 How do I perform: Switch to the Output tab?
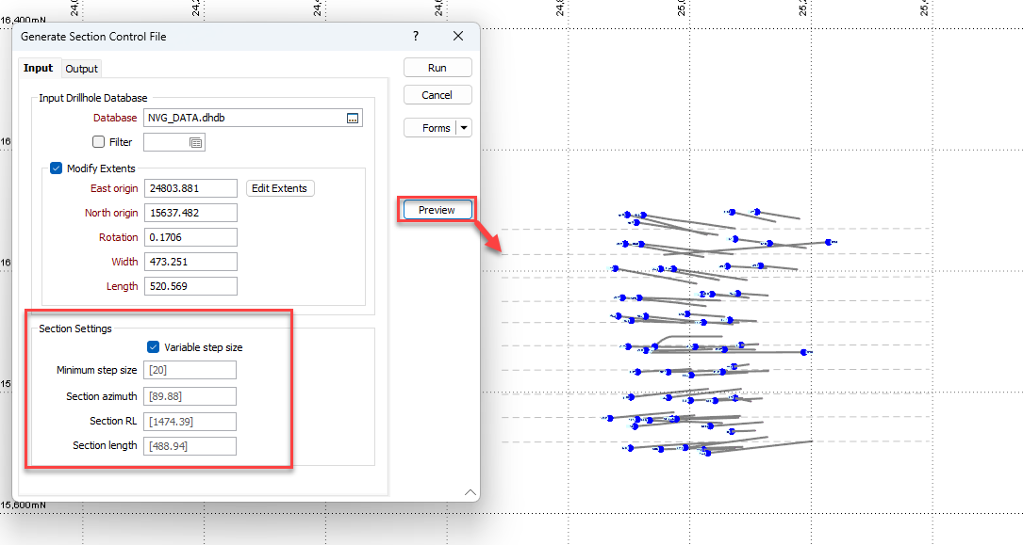click(x=81, y=68)
